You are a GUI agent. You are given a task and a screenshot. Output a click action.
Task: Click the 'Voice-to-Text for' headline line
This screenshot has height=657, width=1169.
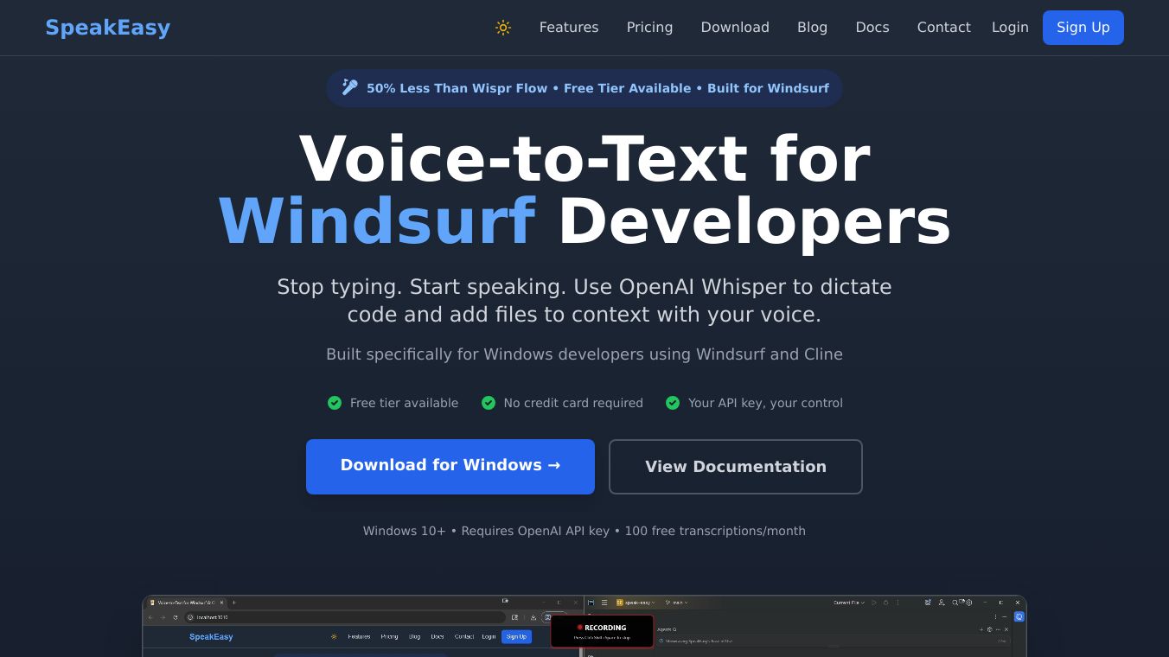(x=584, y=159)
